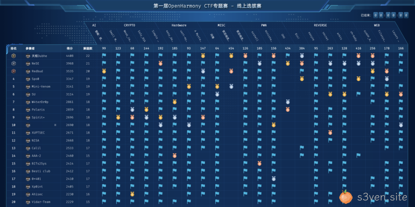Open the EaSy_RSA challenge header

141,36
